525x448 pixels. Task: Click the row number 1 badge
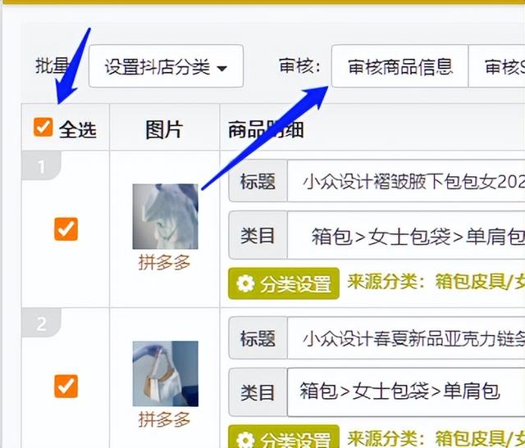(41, 165)
